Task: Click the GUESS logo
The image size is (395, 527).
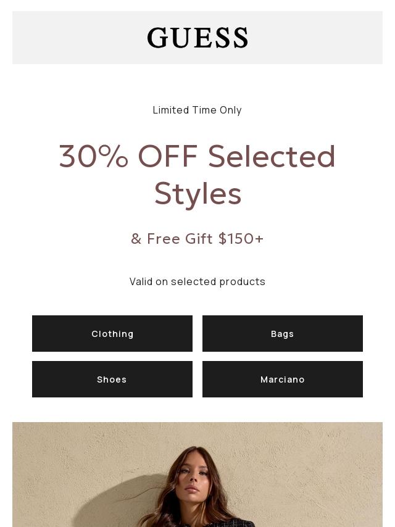Action: pos(197,38)
